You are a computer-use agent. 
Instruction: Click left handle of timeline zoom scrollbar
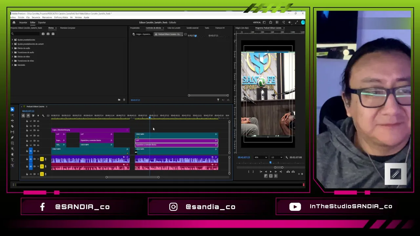(x=106, y=177)
